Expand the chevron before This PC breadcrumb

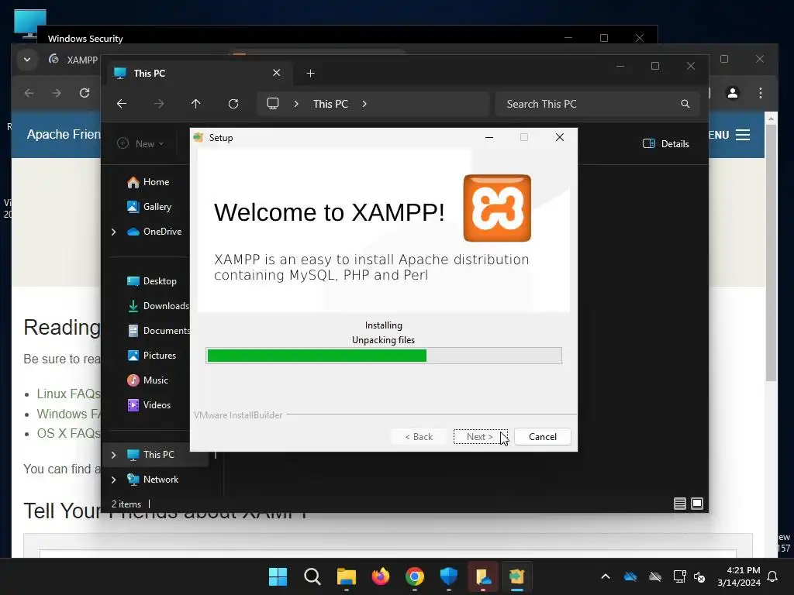(x=296, y=104)
